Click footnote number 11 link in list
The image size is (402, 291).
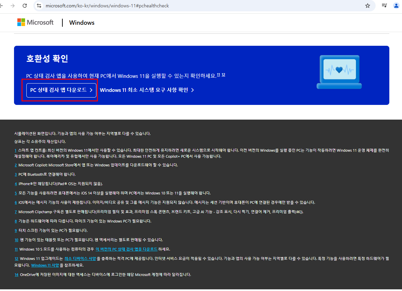click(x=16, y=249)
